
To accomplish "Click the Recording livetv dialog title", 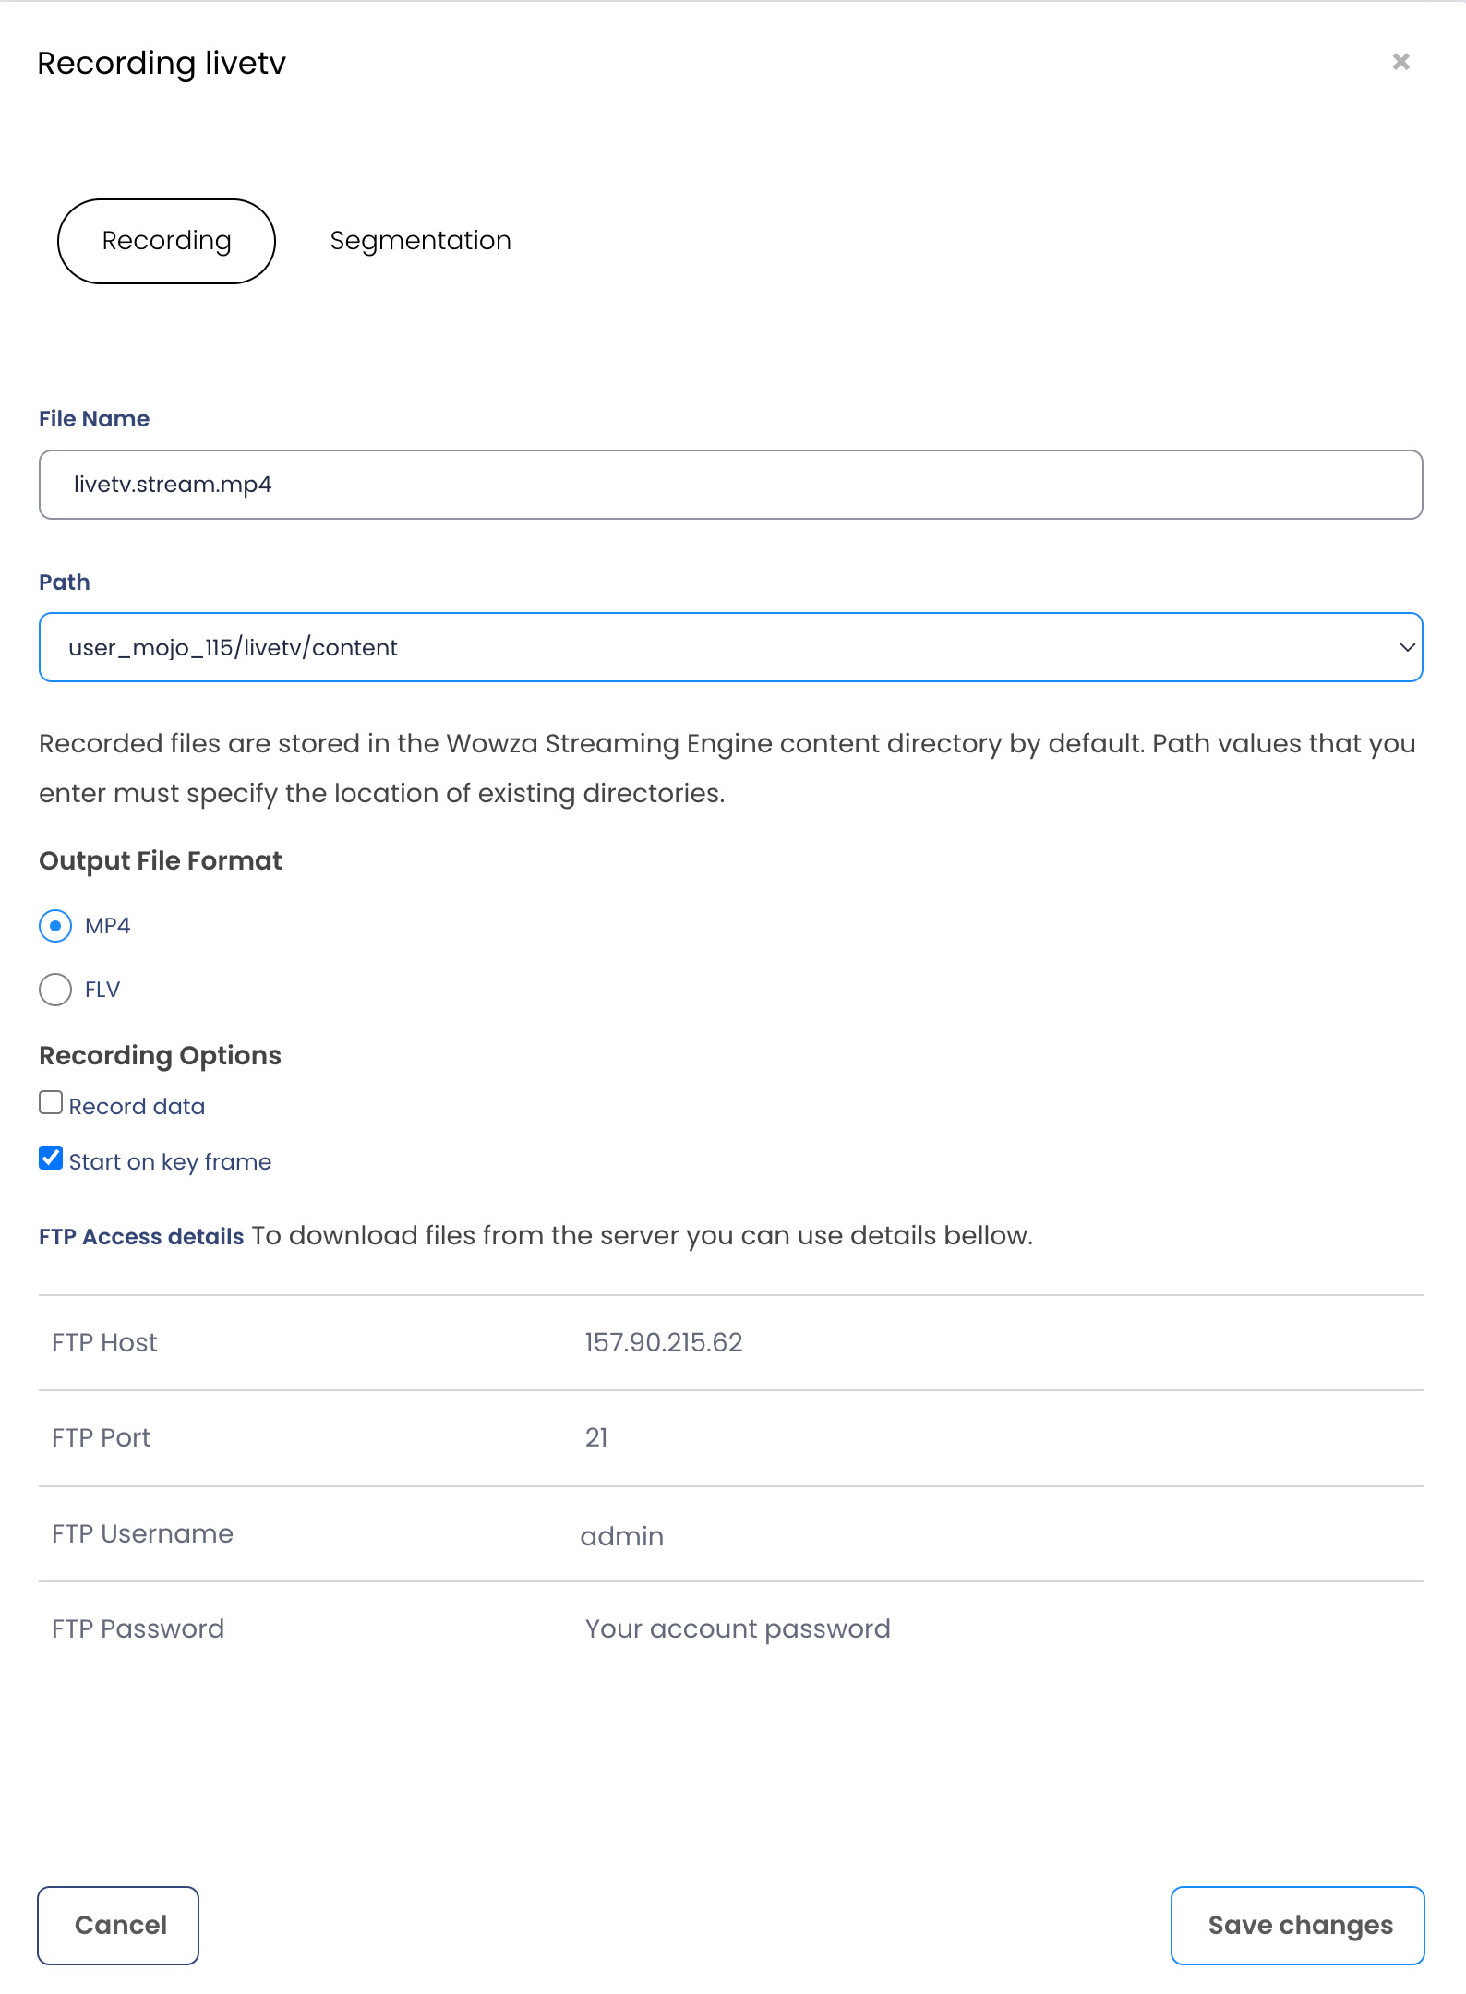I will (162, 64).
